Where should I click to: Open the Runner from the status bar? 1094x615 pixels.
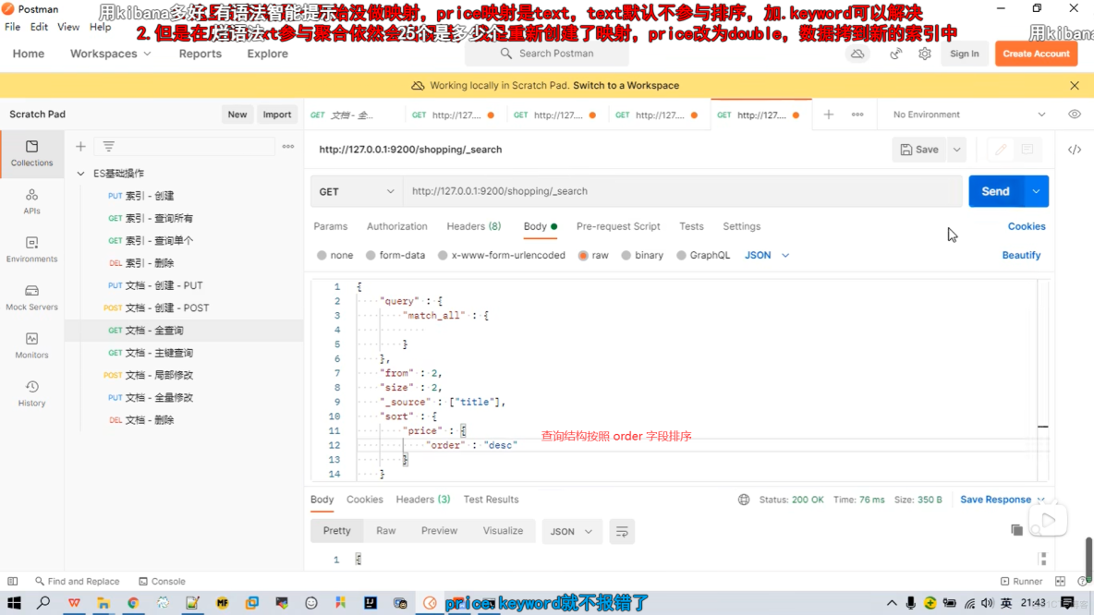1022,581
